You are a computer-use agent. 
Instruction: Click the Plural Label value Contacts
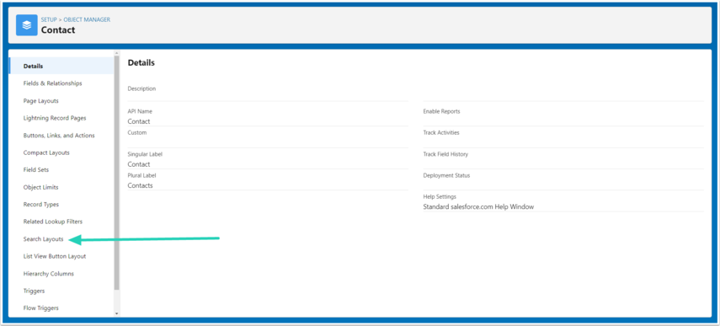tap(140, 185)
